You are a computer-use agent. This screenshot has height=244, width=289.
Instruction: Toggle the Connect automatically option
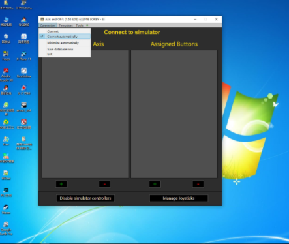[x=65, y=37]
